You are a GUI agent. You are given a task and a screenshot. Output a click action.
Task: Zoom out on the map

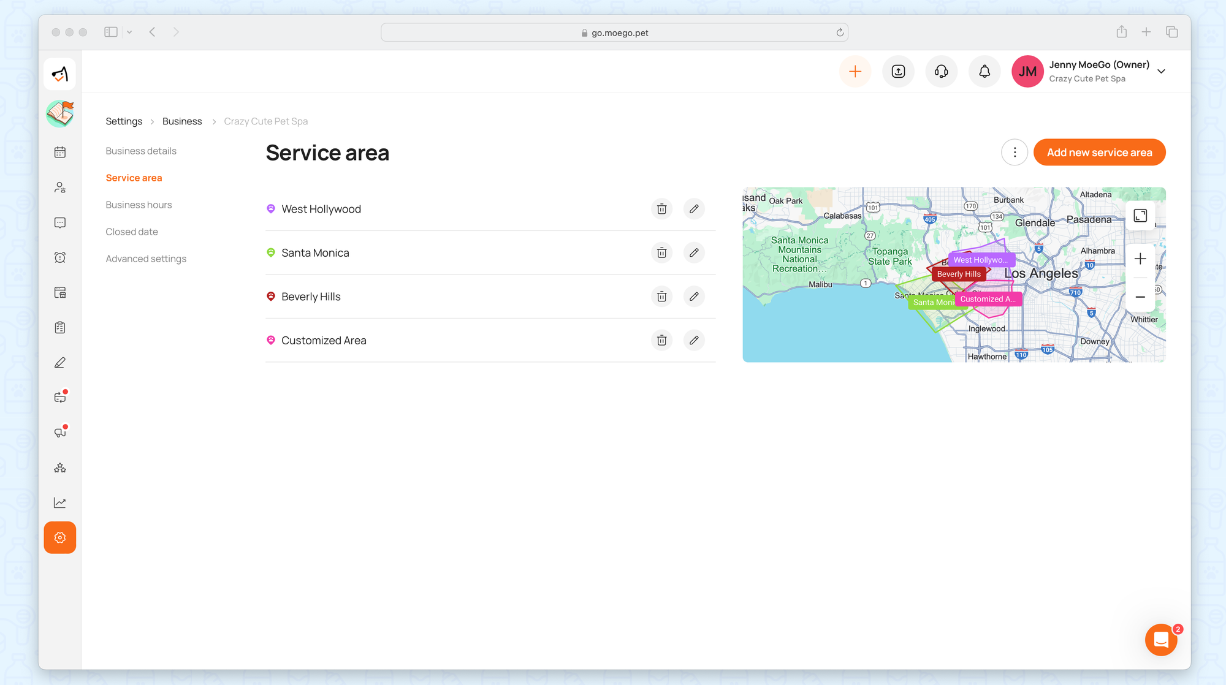point(1140,297)
